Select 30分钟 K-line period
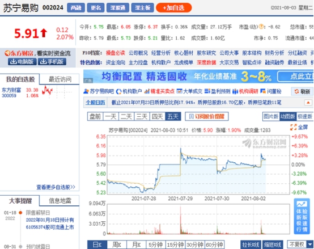The height and width of the screenshot is (249, 314). pyautogui.click(x=195, y=244)
